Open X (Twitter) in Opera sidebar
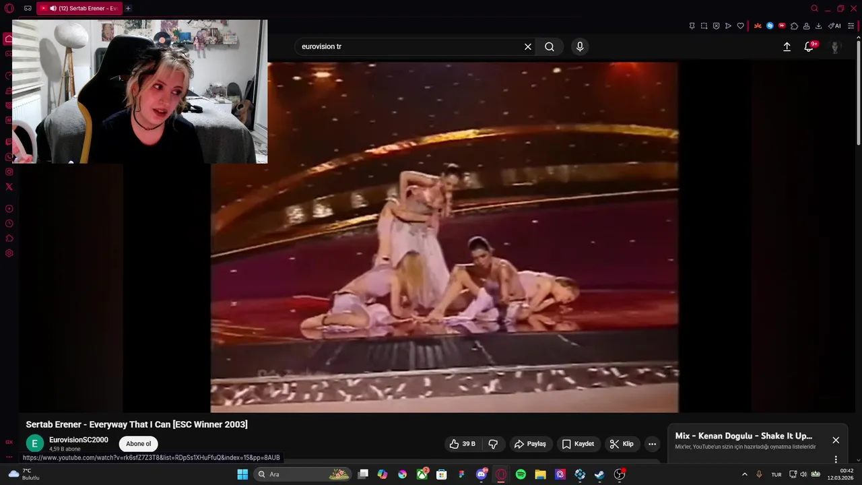Viewport: 862px width, 485px height. [x=9, y=187]
